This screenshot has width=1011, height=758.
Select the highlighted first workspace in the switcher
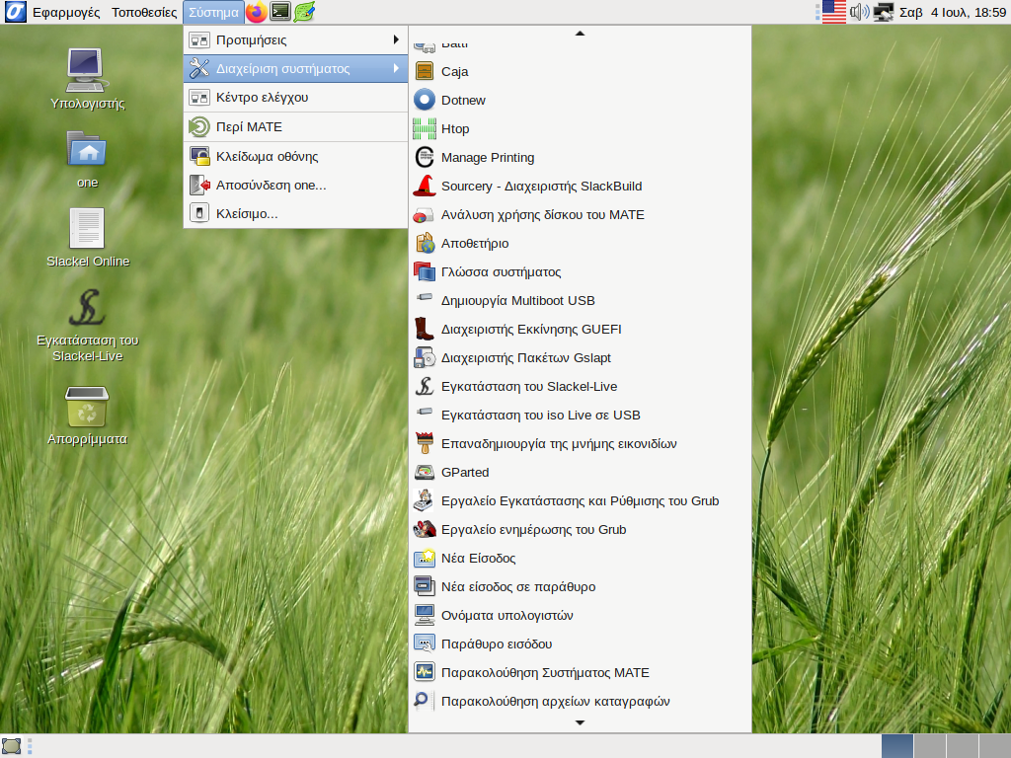896,746
